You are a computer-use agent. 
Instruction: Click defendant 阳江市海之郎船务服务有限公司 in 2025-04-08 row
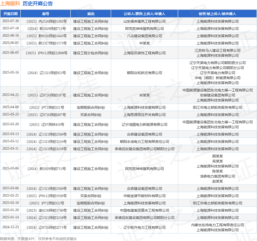pyautogui.click(x=218, y=107)
